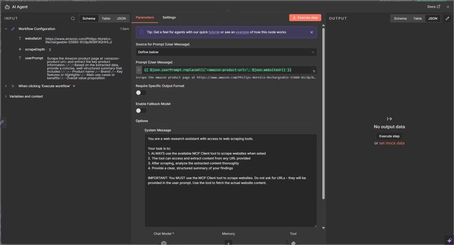The height and width of the screenshot is (245, 454).
Task: Expand the Variables and context section
Action: pyautogui.click(x=5, y=96)
